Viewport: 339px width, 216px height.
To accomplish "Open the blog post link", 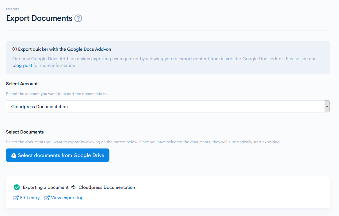I will pyautogui.click(x=22, y=65).
